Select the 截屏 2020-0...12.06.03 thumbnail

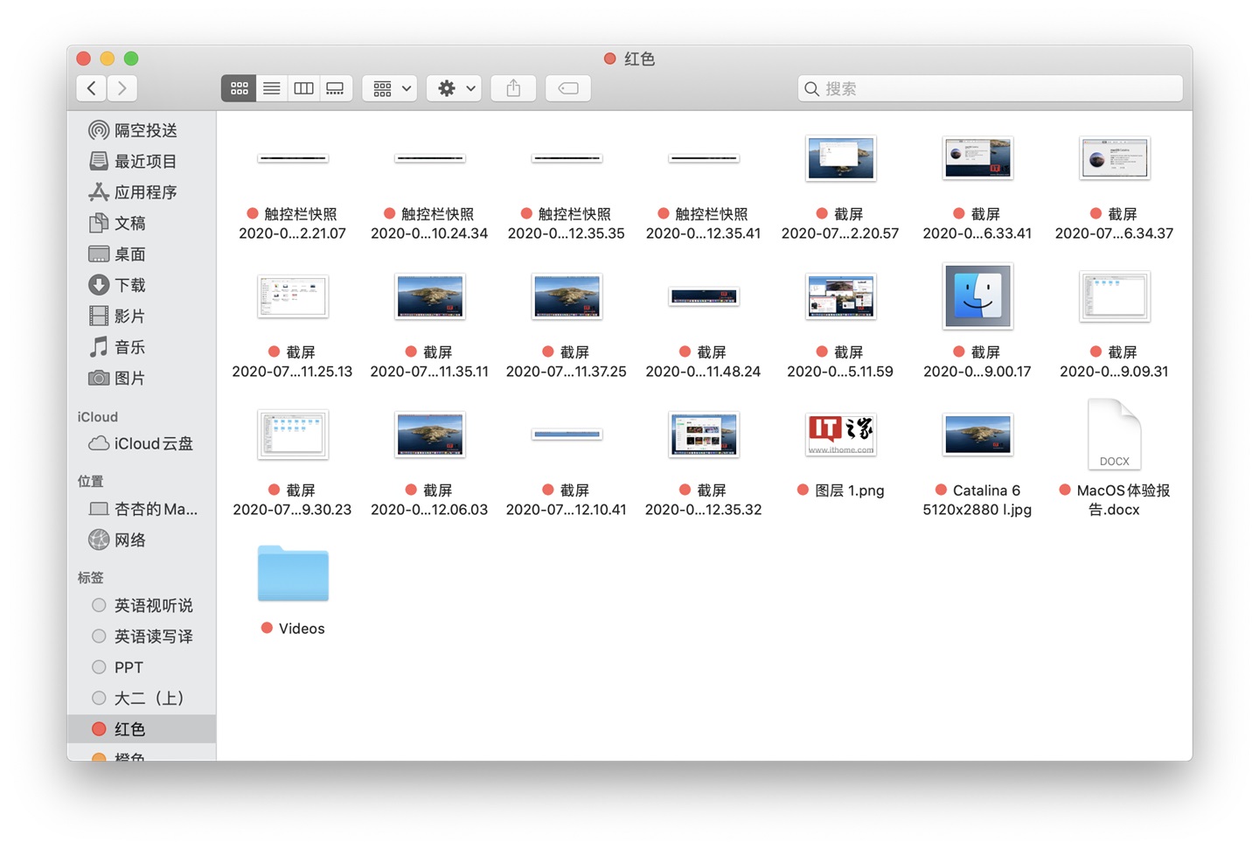point(429,435)
